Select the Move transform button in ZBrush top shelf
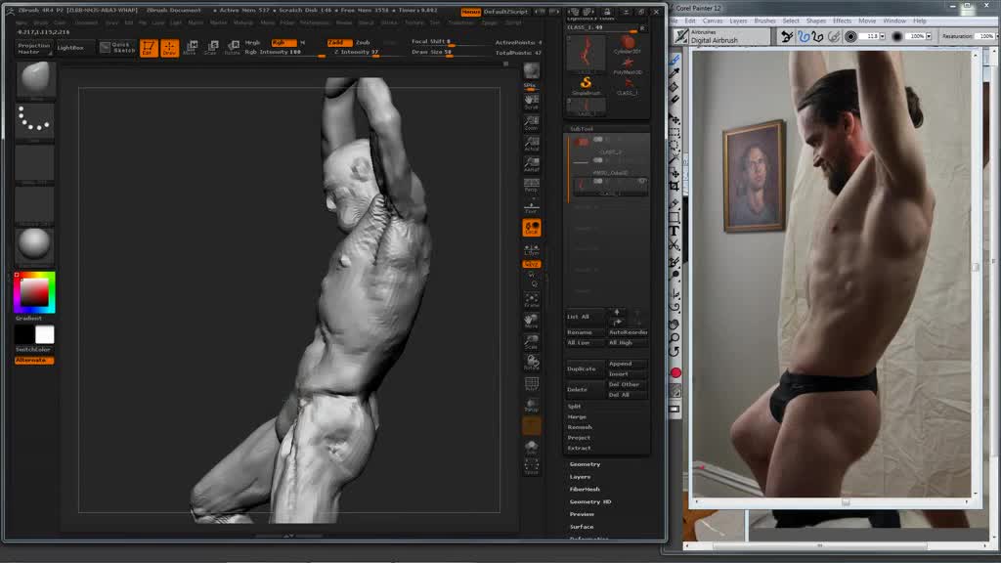The height and width of the screenshot is (563, 1001). pyautogui.click(x=191, y=48)
